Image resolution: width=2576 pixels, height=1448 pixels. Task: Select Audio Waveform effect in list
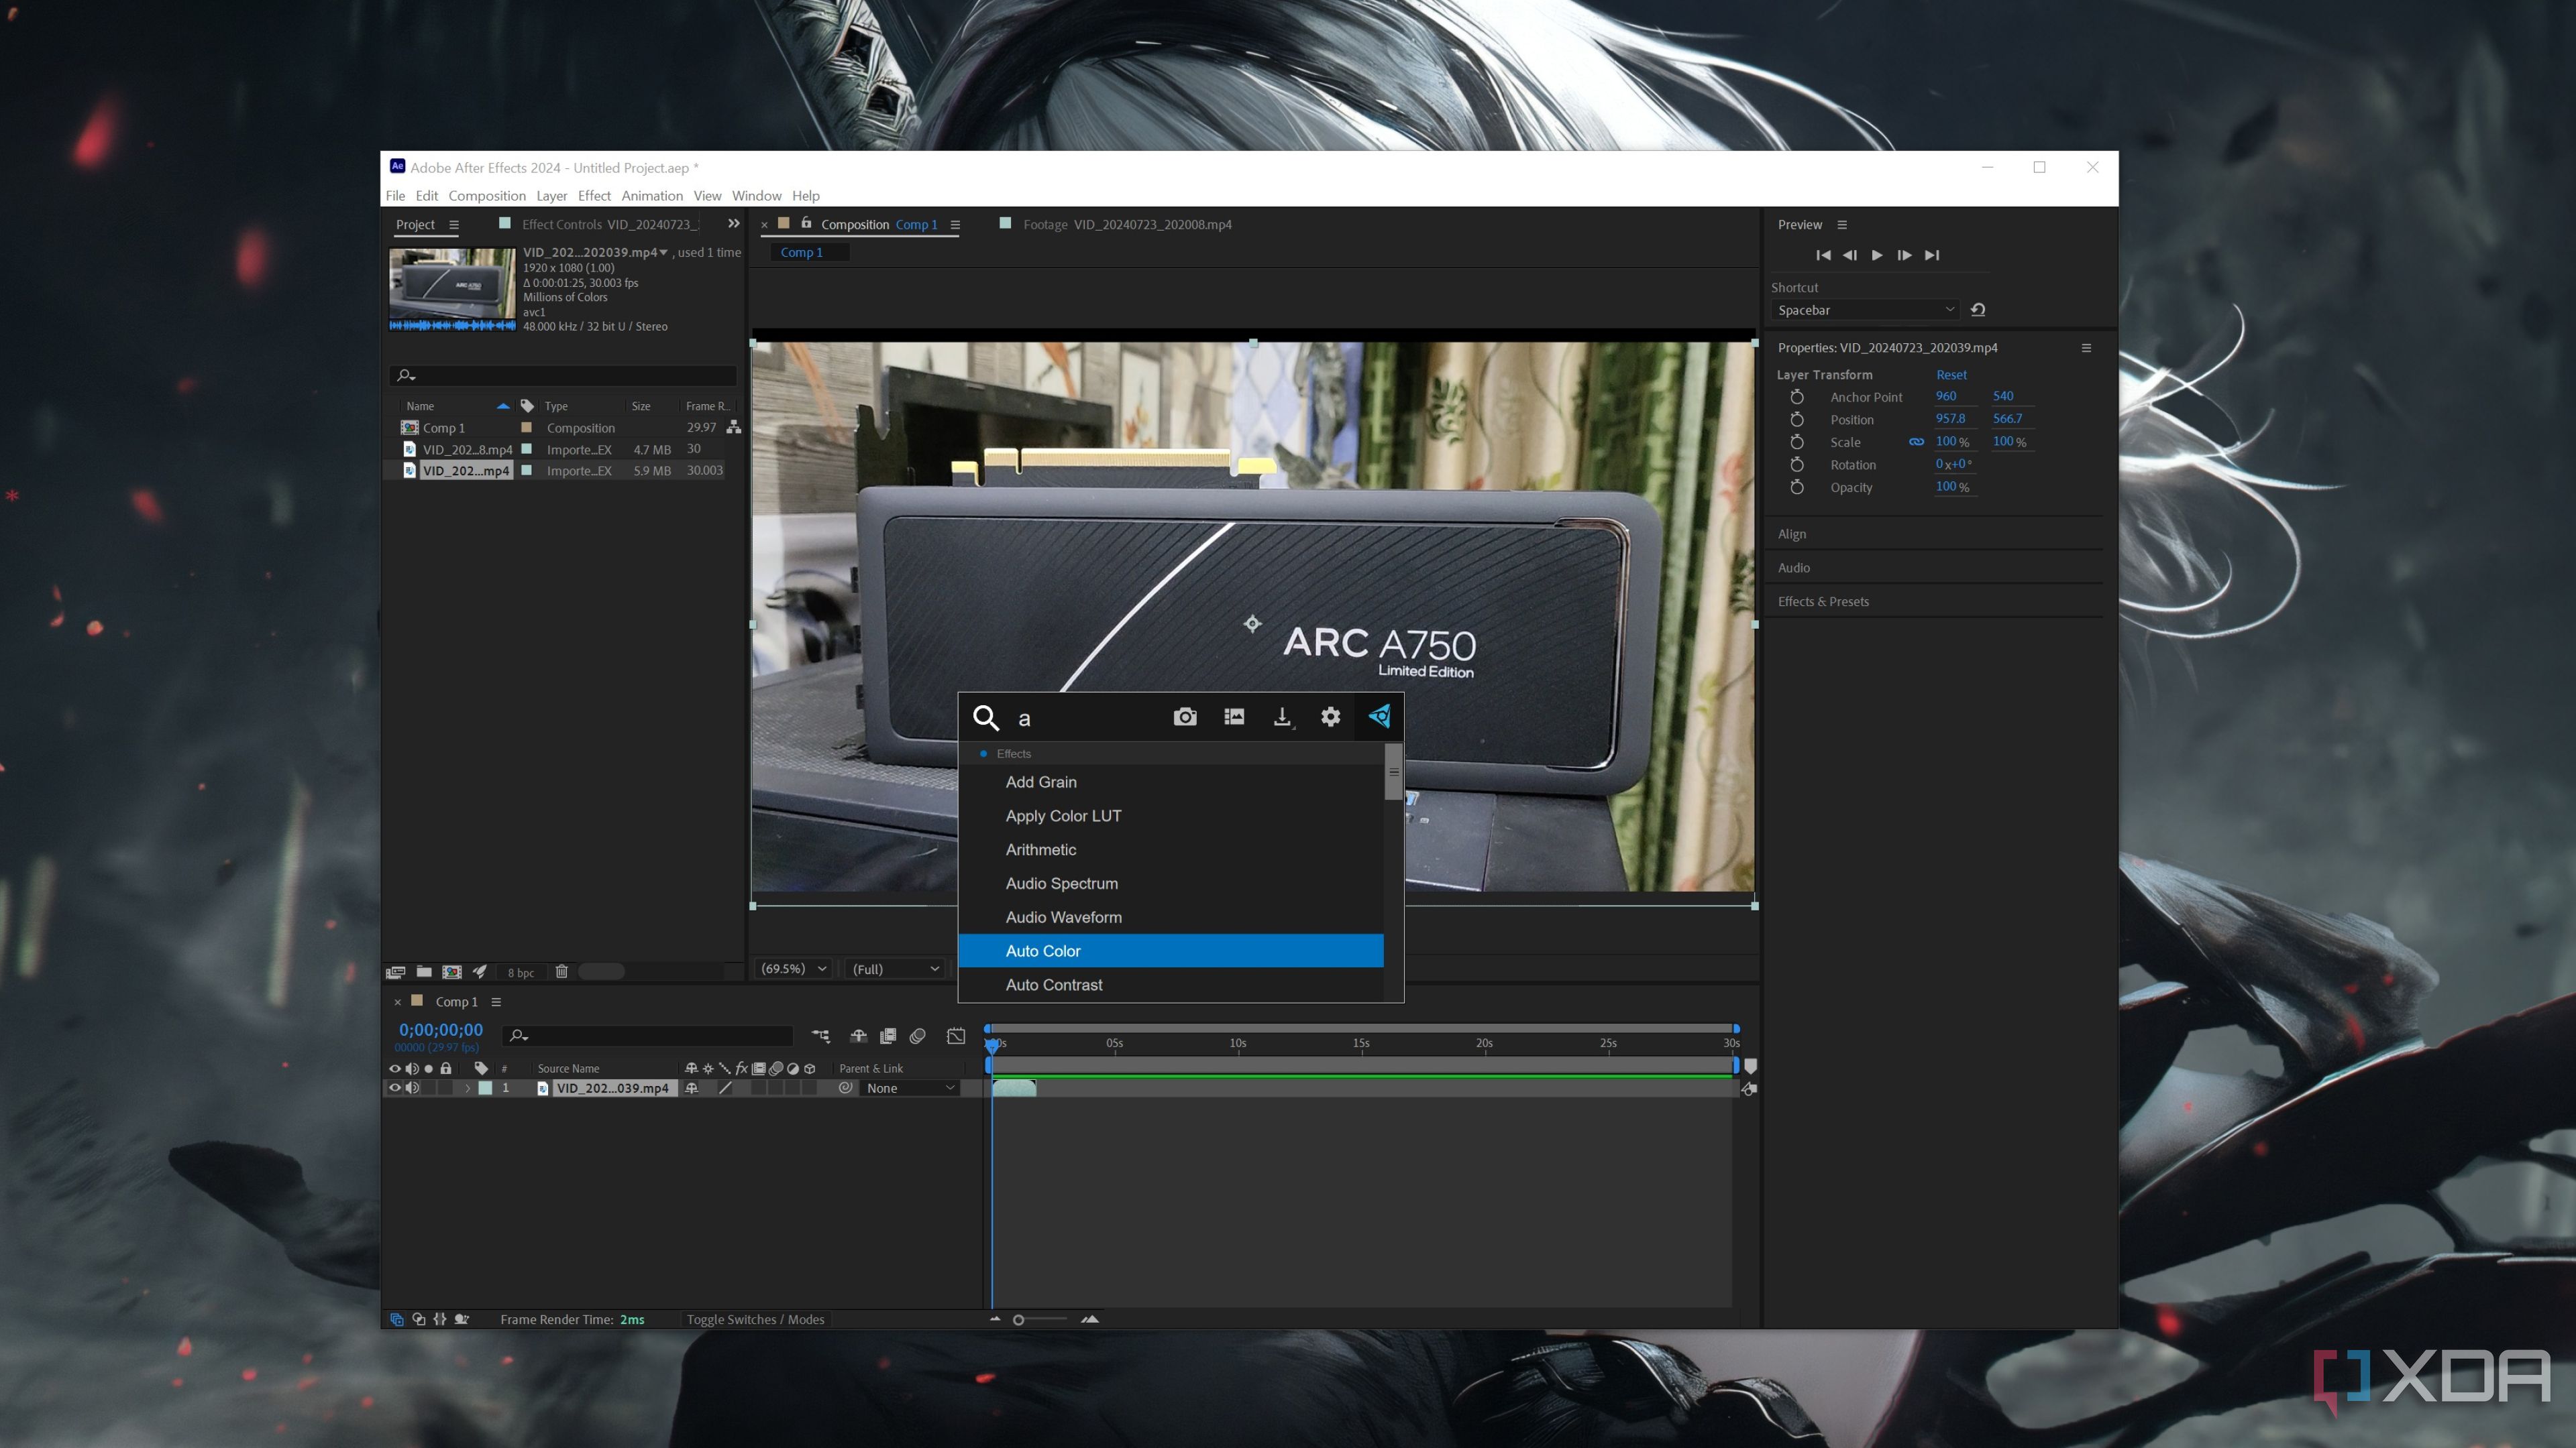pos(1170,917)
